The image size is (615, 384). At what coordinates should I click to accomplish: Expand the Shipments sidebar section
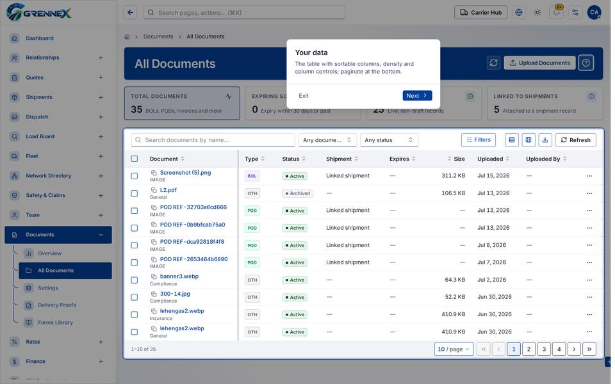coord(101,97)
